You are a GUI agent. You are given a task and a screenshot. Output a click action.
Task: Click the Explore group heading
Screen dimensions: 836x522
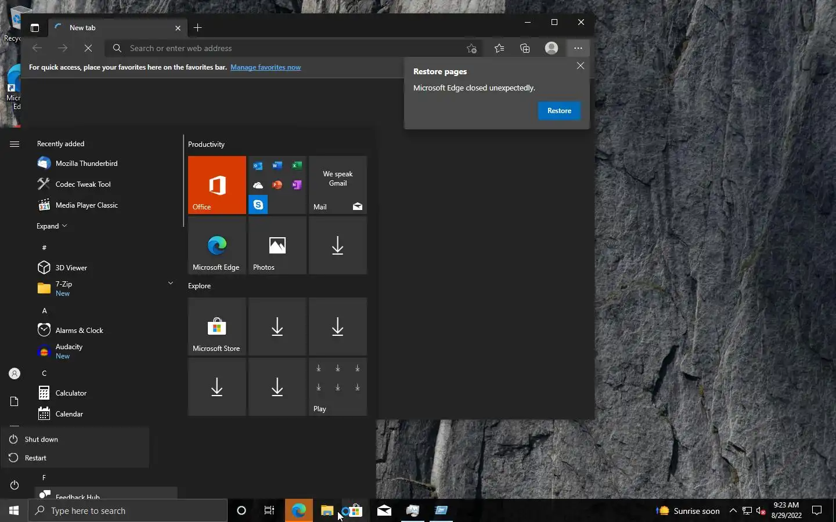coord(199,286)
